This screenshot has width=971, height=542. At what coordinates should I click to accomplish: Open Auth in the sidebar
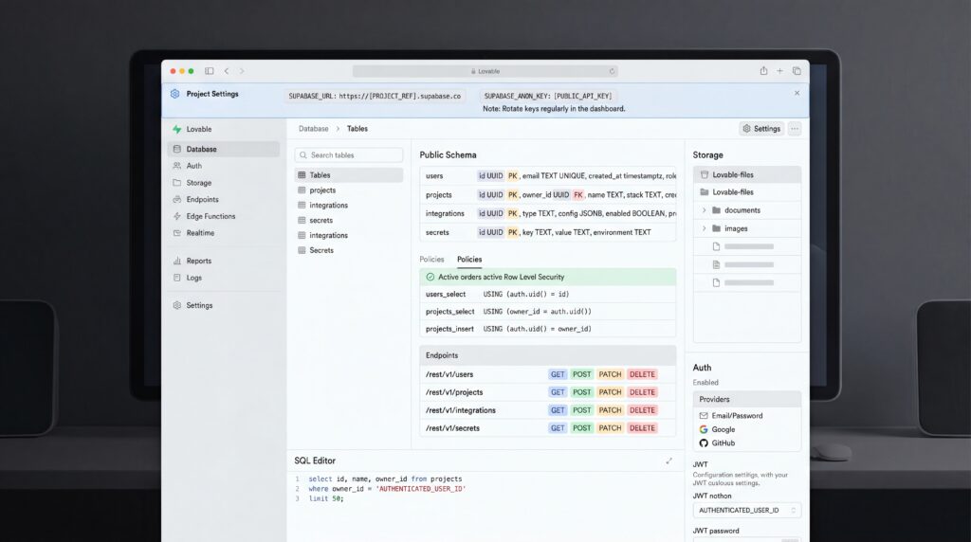click(224, 166)
